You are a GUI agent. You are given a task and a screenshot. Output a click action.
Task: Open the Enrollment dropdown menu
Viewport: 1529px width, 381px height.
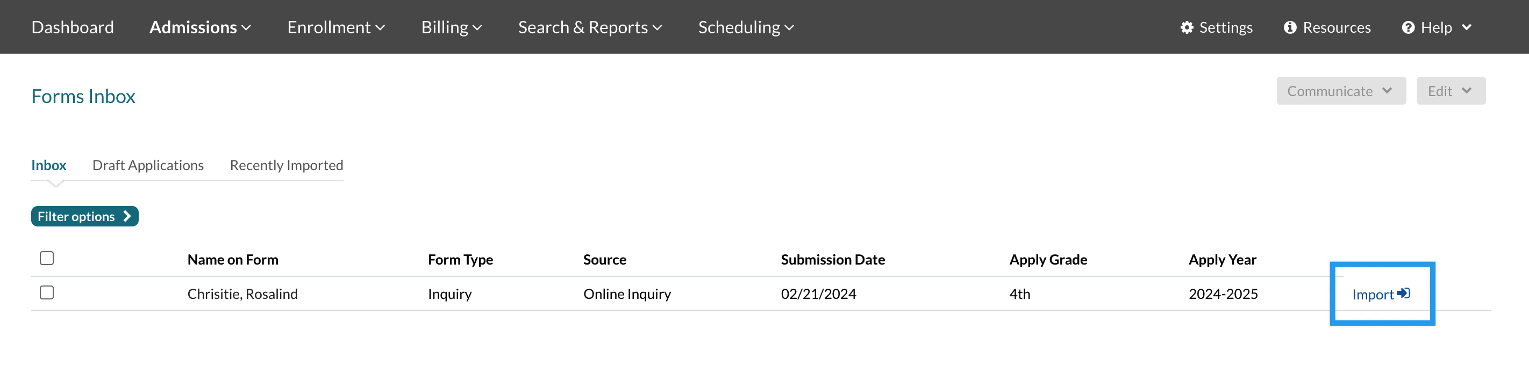(x=336, y=27)
